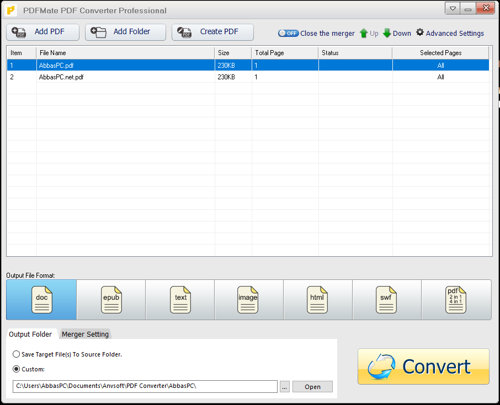Open the output folder
Image resolution: width=500 pixels, height=405 pixels.
312,387
